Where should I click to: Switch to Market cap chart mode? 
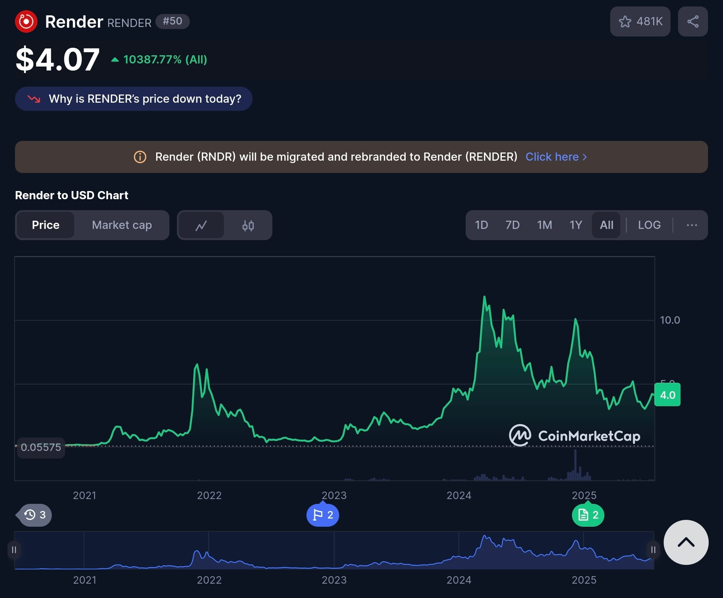(122, 225)
